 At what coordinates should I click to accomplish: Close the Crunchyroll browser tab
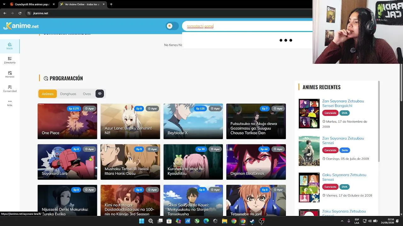coord(54,4)
